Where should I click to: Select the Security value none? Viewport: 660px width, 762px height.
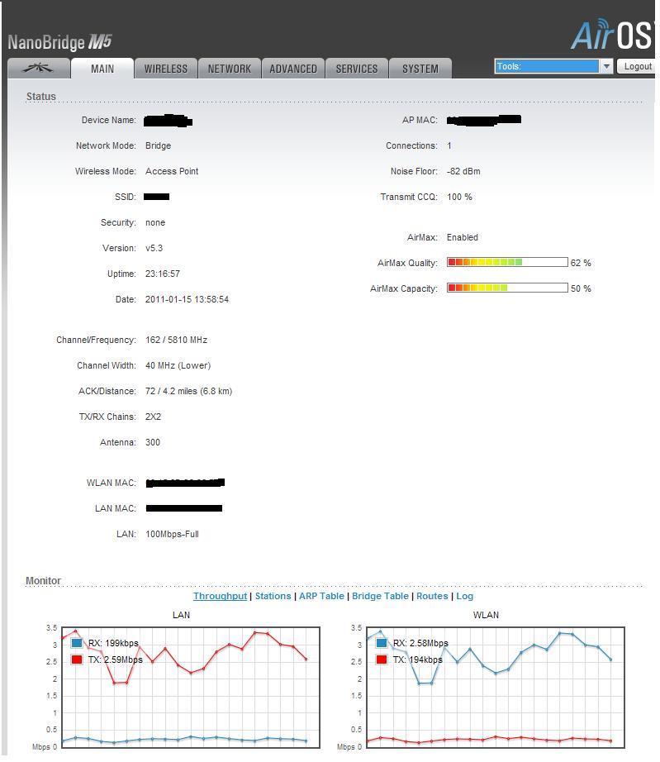click(155, 222)
